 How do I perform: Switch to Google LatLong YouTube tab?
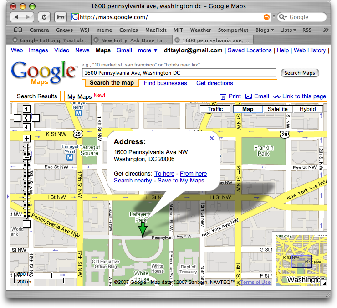click(x=54, y=40)
